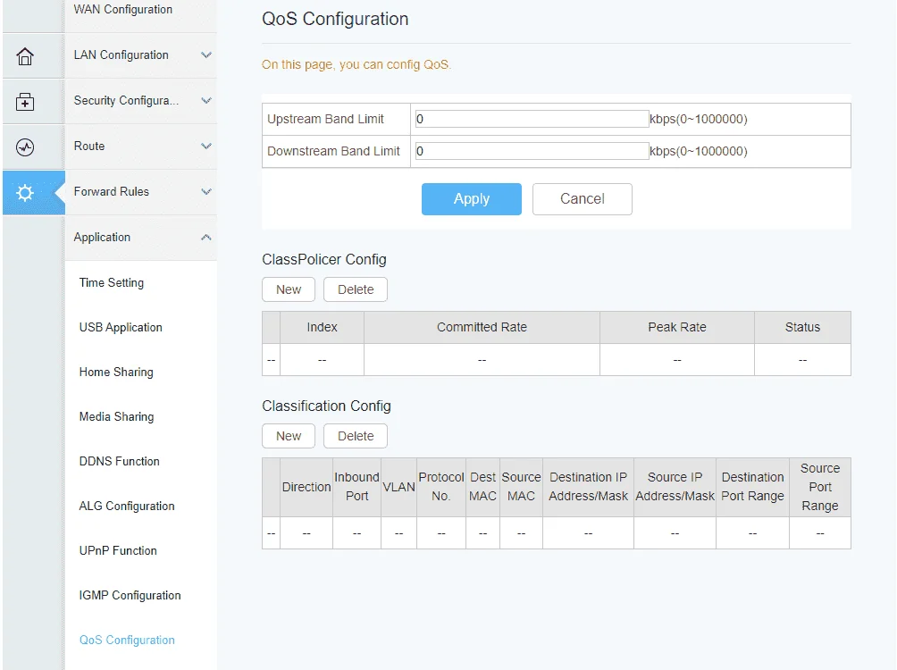This screenshot has width=897, height=670.
Task: Go to IGMP Configuration page
Action: point(130,595)
